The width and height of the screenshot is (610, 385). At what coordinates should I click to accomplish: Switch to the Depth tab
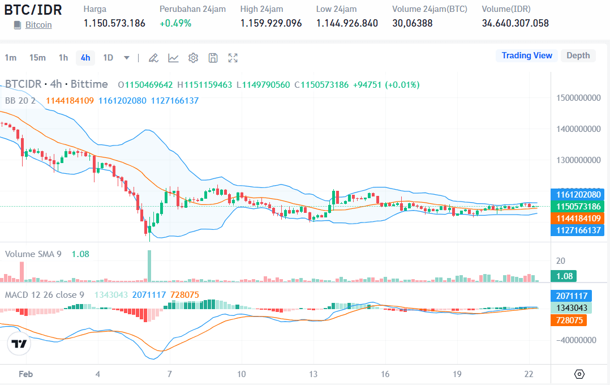[x=578, y=55]
